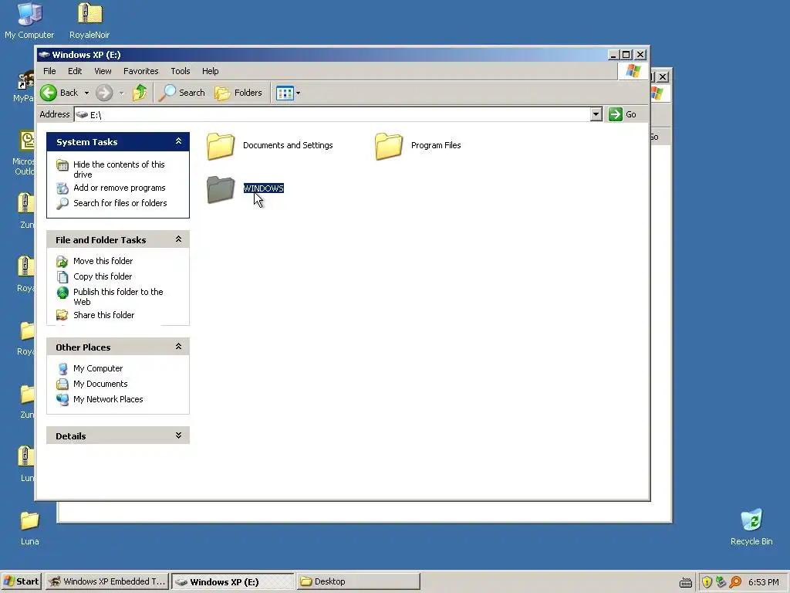
Task: Select RoyaleNoir zip desktop icon
Action: click(x=89, y=20)
